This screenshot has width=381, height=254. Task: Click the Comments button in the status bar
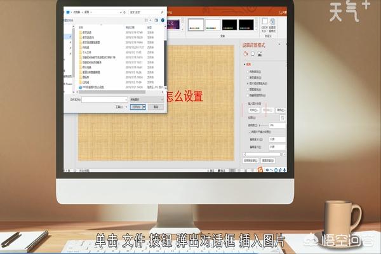click(222, 171)
